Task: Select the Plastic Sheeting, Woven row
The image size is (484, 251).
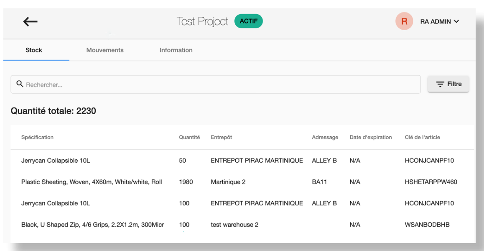Action: tap(92, 182)
